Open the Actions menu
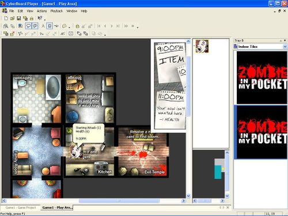The height and width of the screenshot is (216, 288). click(x=41, y=11)
